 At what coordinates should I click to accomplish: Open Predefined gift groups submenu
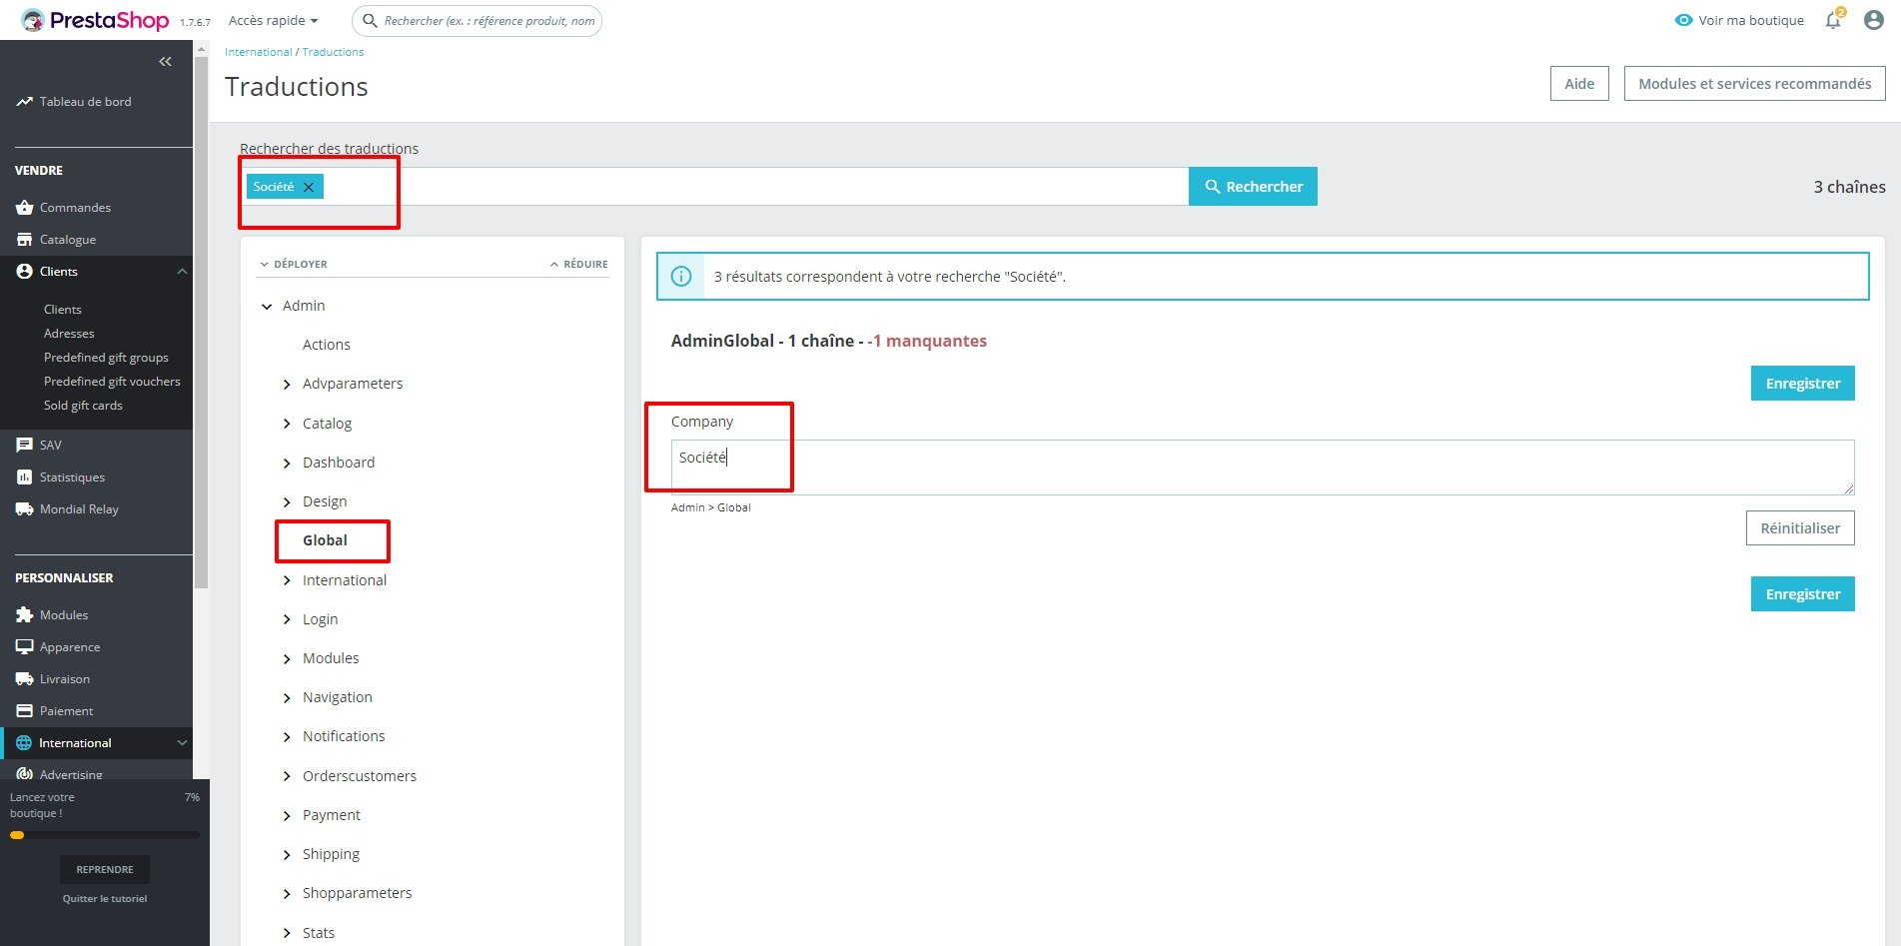[106, 358]
